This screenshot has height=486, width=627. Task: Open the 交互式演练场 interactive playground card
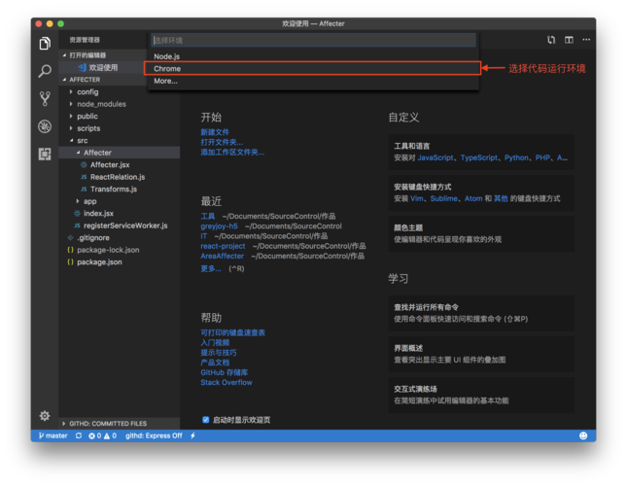[481, 395]
